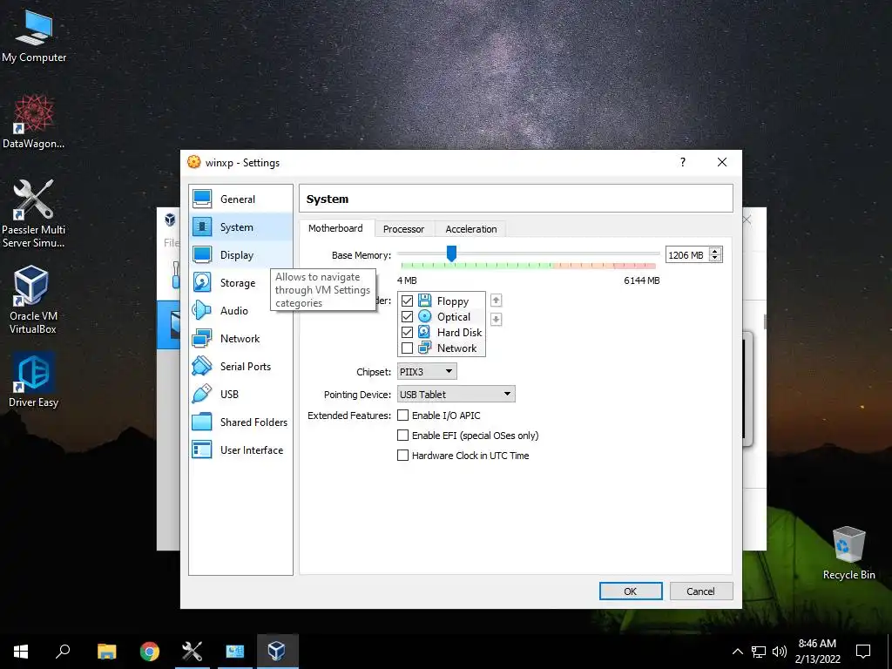Viewport: 892px width, 669px height.
Task: Select the My Computer desktop icon
Action: coord(34,37)
